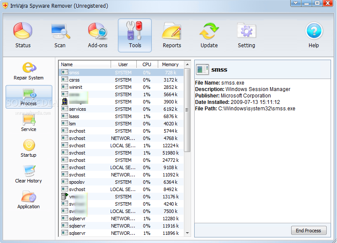Screen dimensions: 337x243
Task: Select the sqlservr row with 11896 k
Action: click(121, 233)
